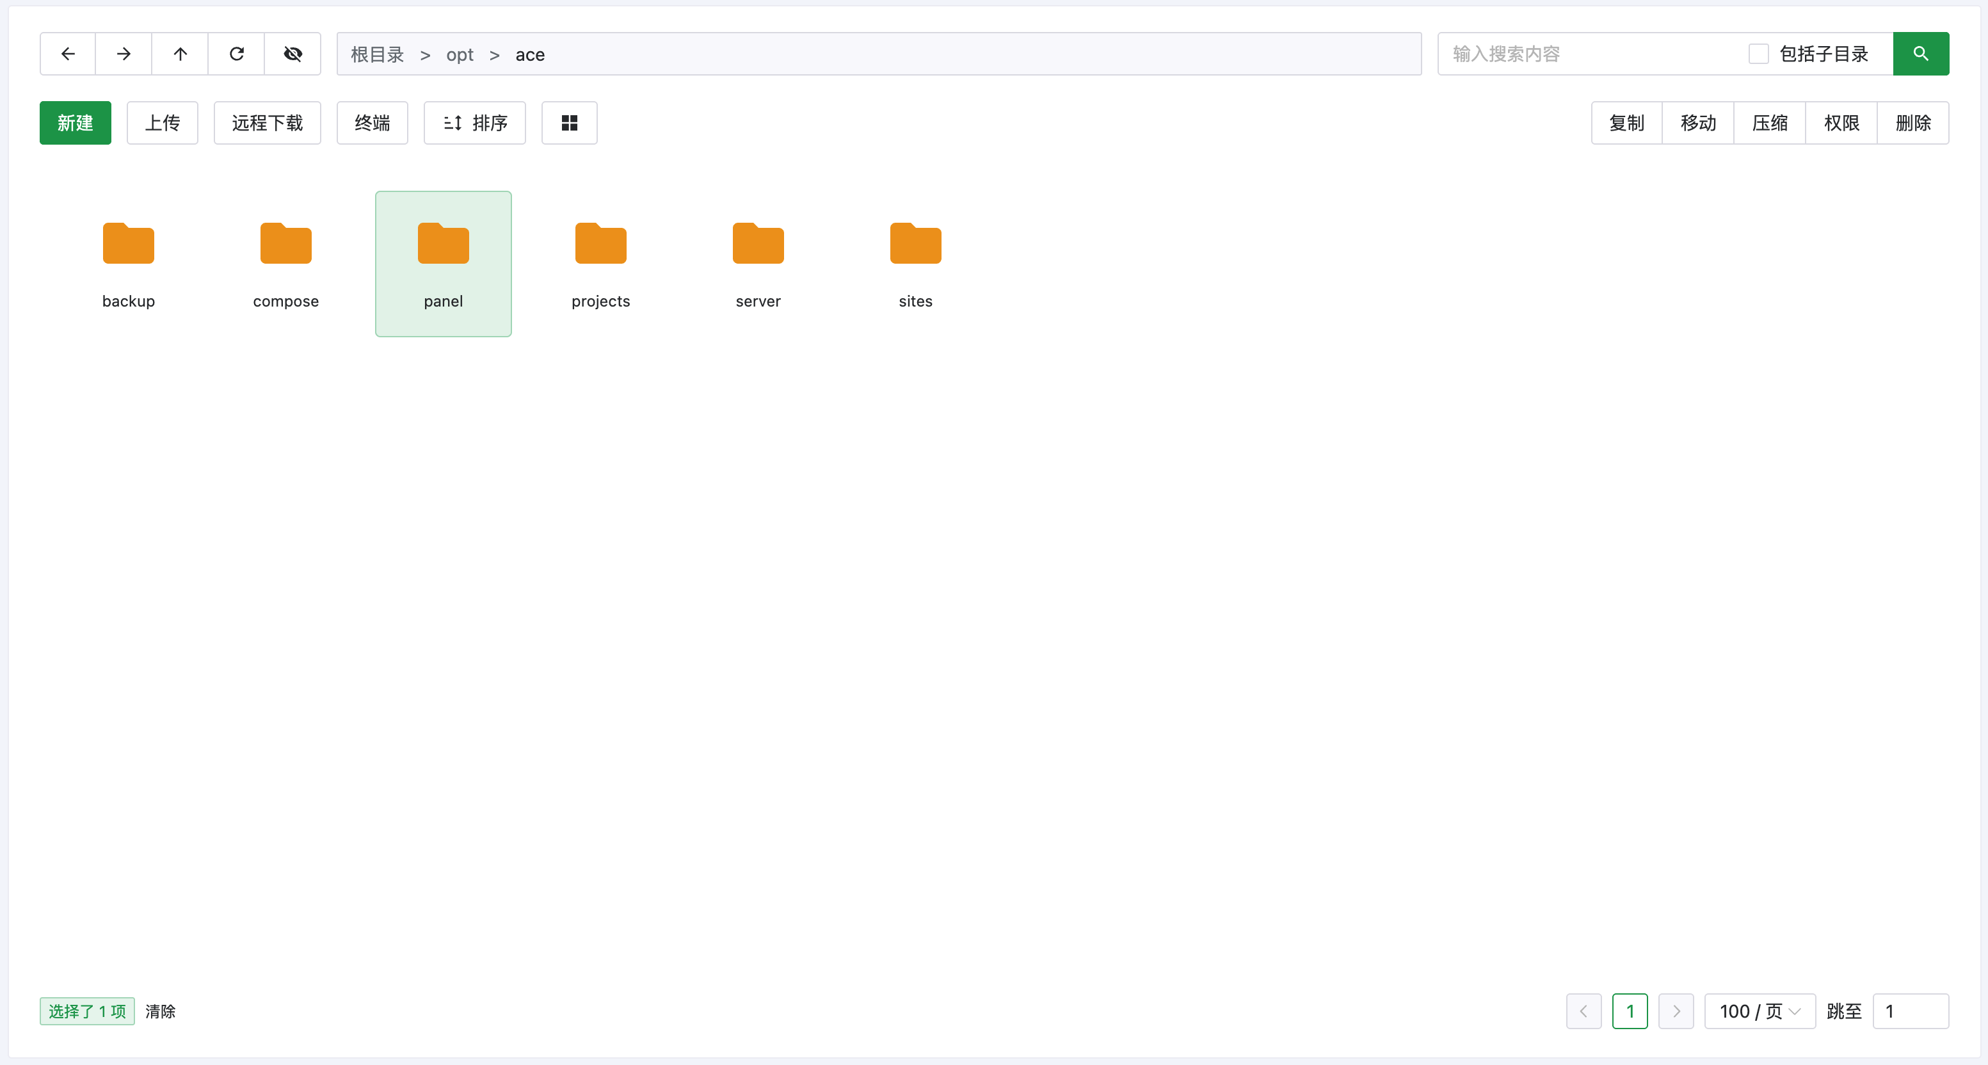Click the back navigation arrow
Image resolution: width=1988 pixels, height=1065 pixels.
(x=68, y=53)
